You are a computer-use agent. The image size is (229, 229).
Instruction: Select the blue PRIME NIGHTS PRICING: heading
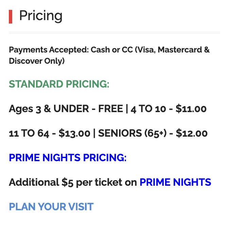(68, 158)
